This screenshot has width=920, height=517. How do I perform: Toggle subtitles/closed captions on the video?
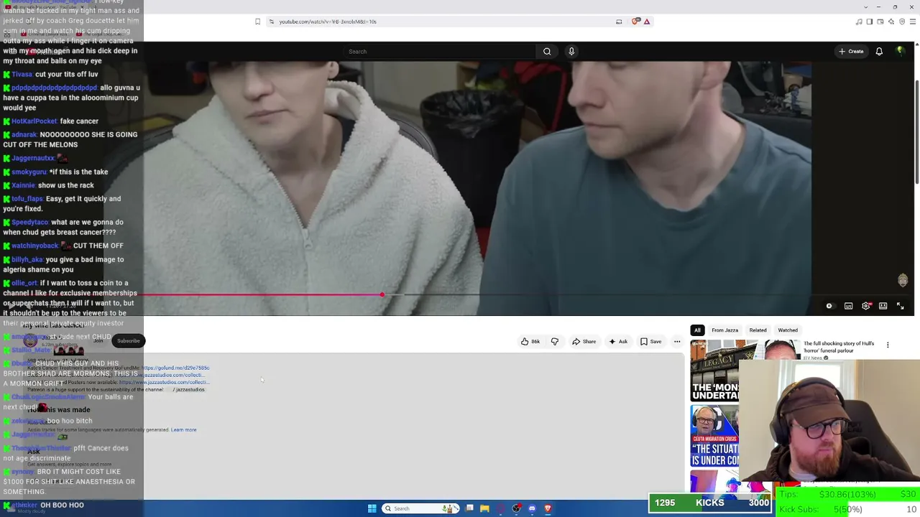point(849,306)
